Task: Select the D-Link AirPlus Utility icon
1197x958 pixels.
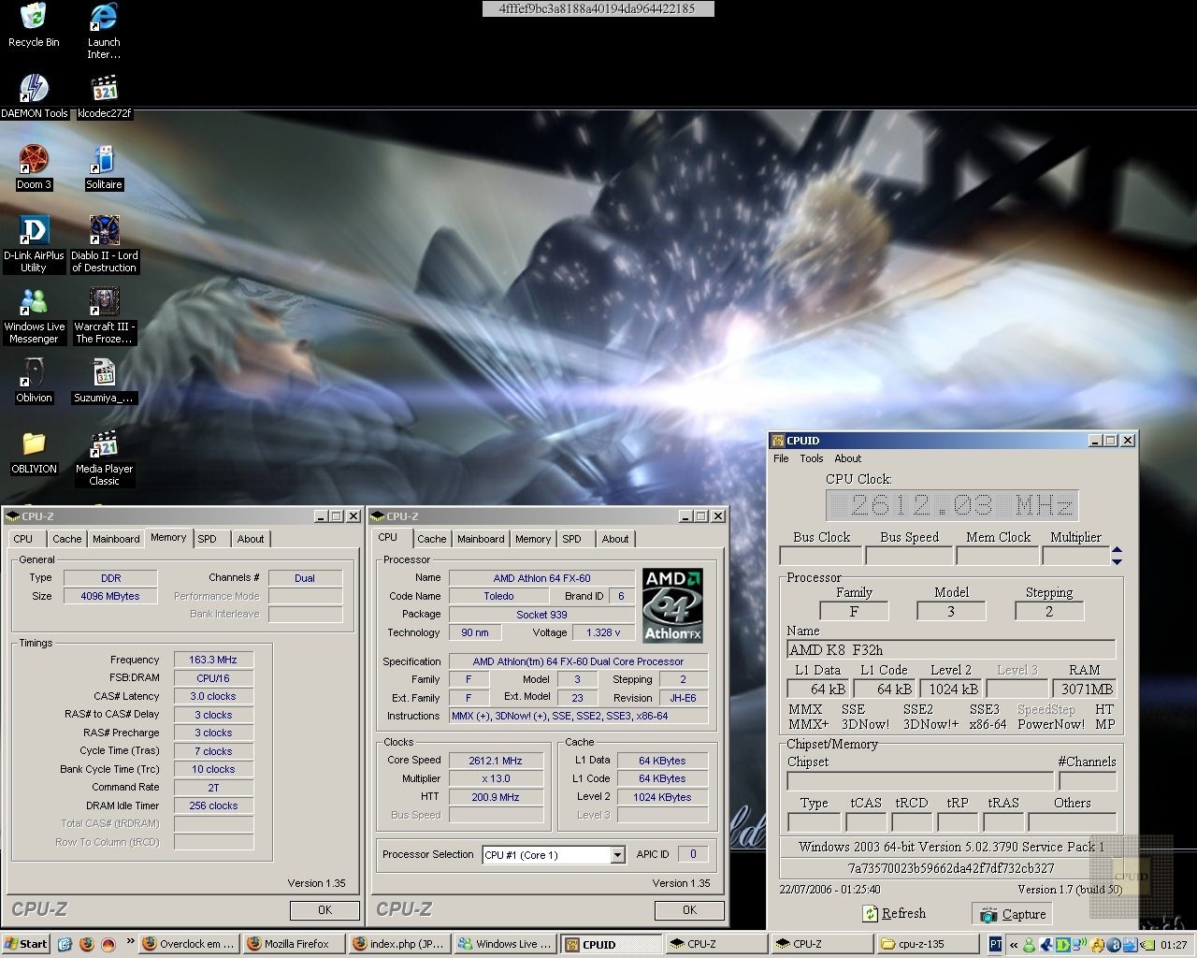Action: tap(34, 244)
